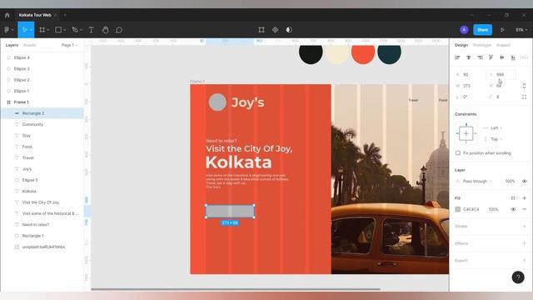Image resolution: width=533 pixels, height=300 pixels.
Task: Click Align right icon
Action: click(480, 57)
